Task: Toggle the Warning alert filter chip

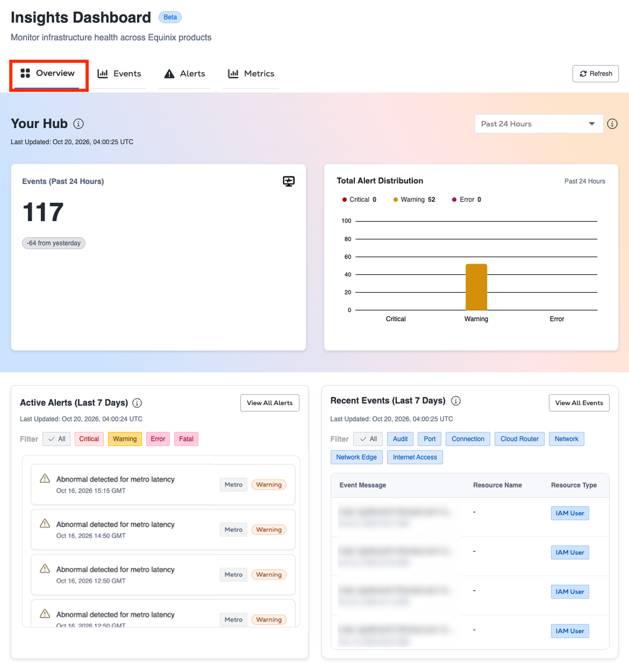Action: click(125, 439)
